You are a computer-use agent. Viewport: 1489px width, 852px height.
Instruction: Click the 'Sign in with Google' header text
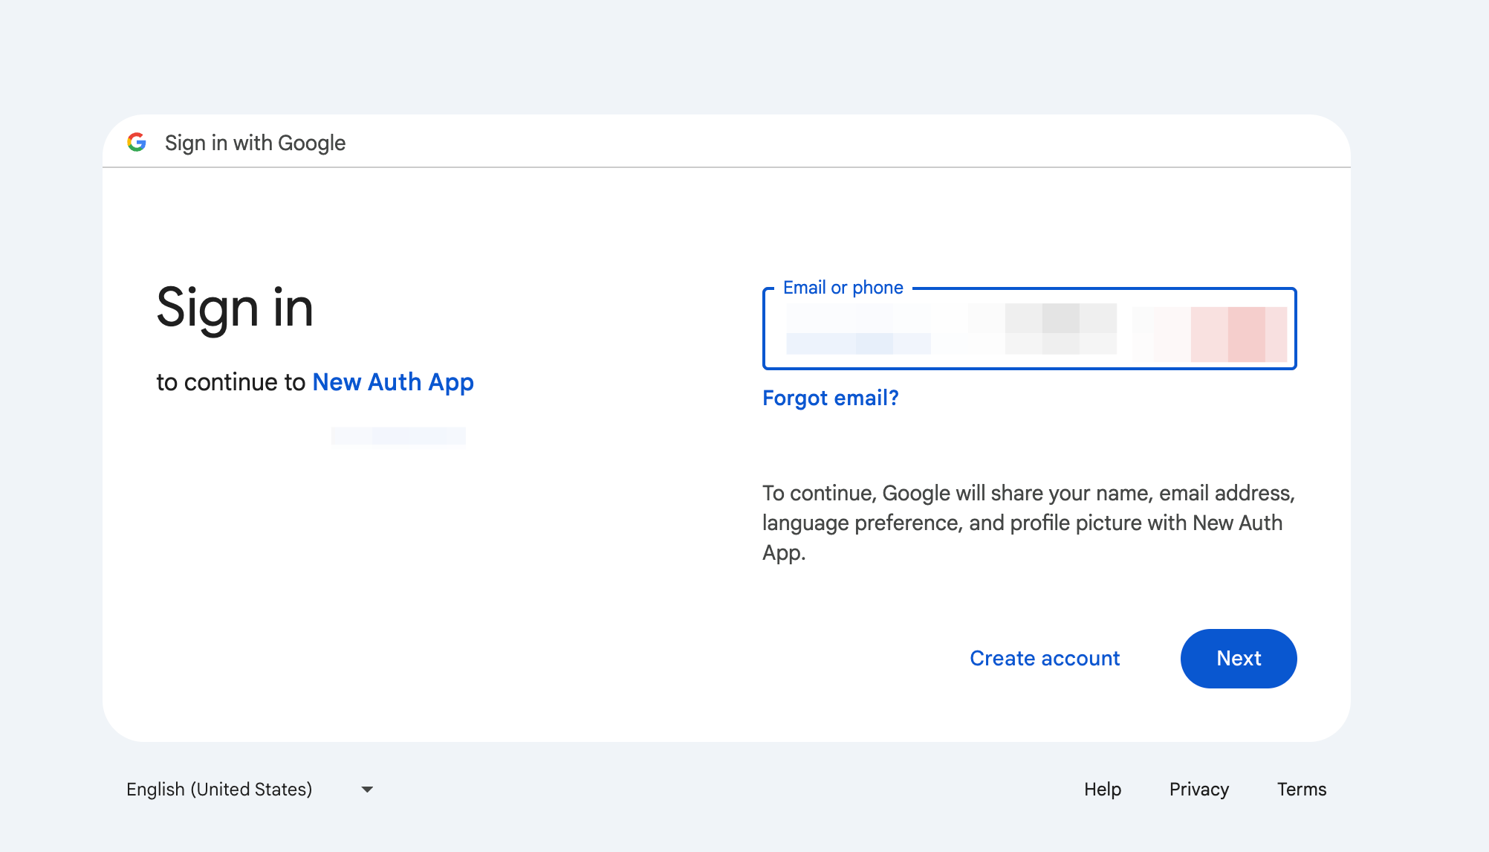pos(255,143)
